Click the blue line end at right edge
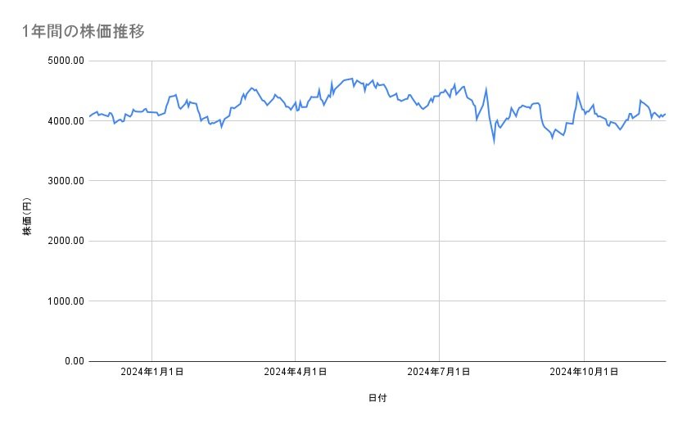 point(665,114)
